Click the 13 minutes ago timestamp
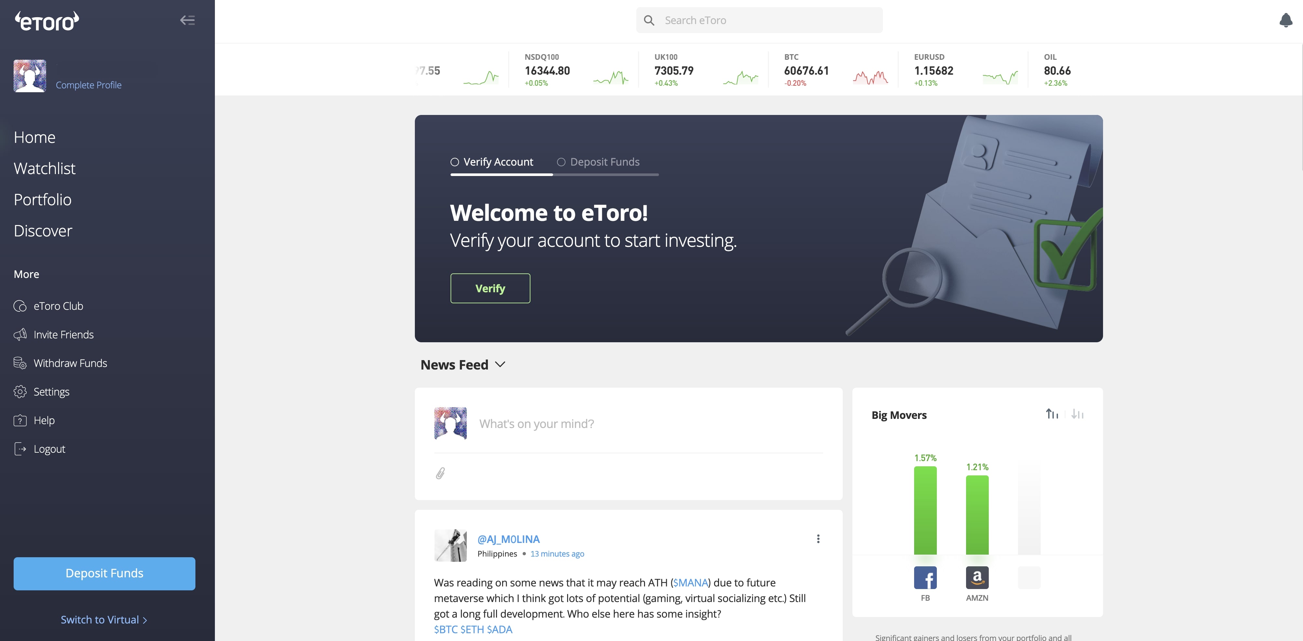This screenshot has height=641, width=1303. point(557,553)
